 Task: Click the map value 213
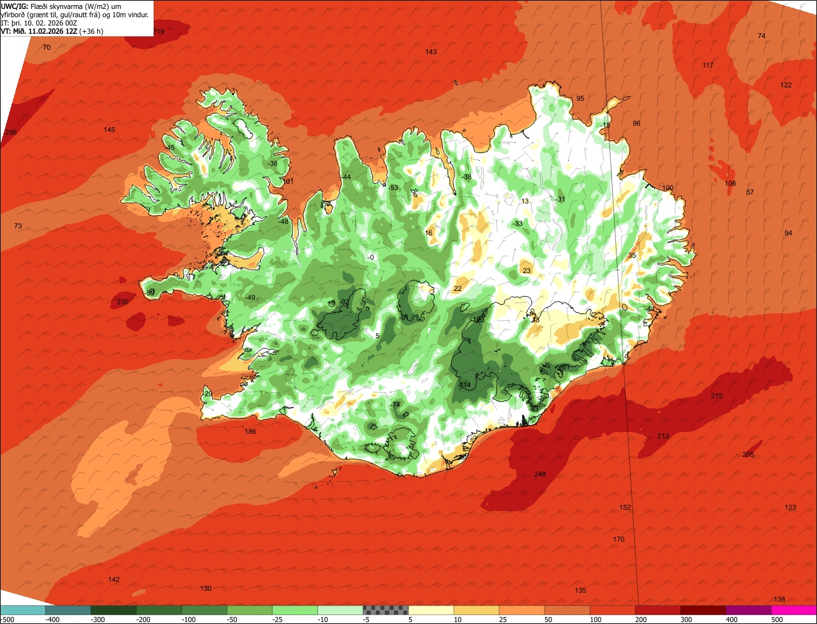pyautogui.click(x=663, y=436)
